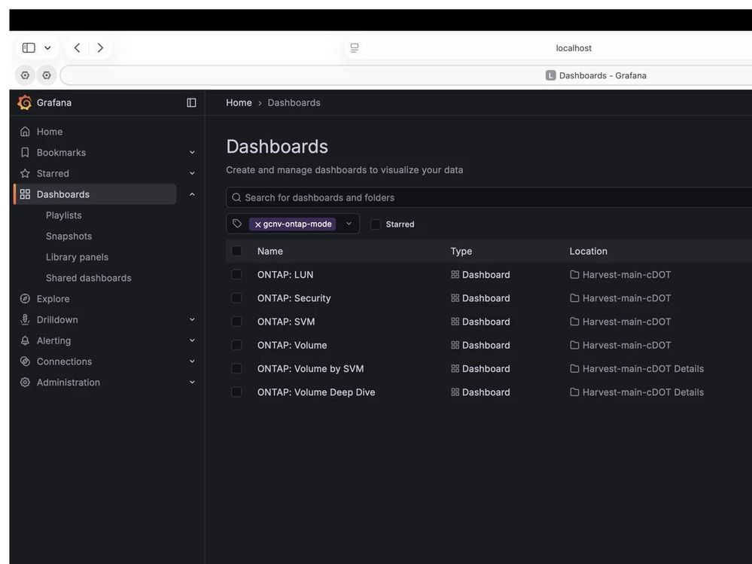Click folder icon in ONTAP: Volume Deep Dive row

click(574, 392)
